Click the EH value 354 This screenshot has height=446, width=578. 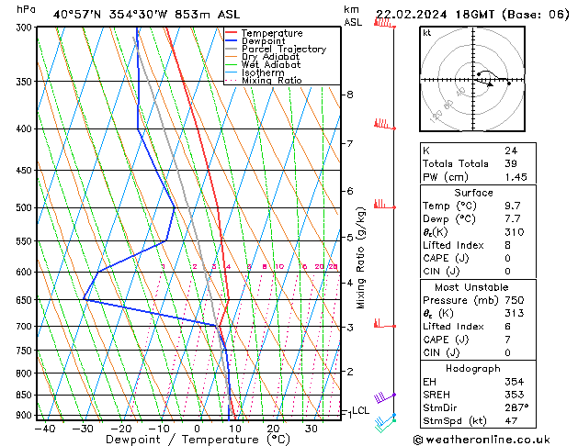tap(515, 382)
